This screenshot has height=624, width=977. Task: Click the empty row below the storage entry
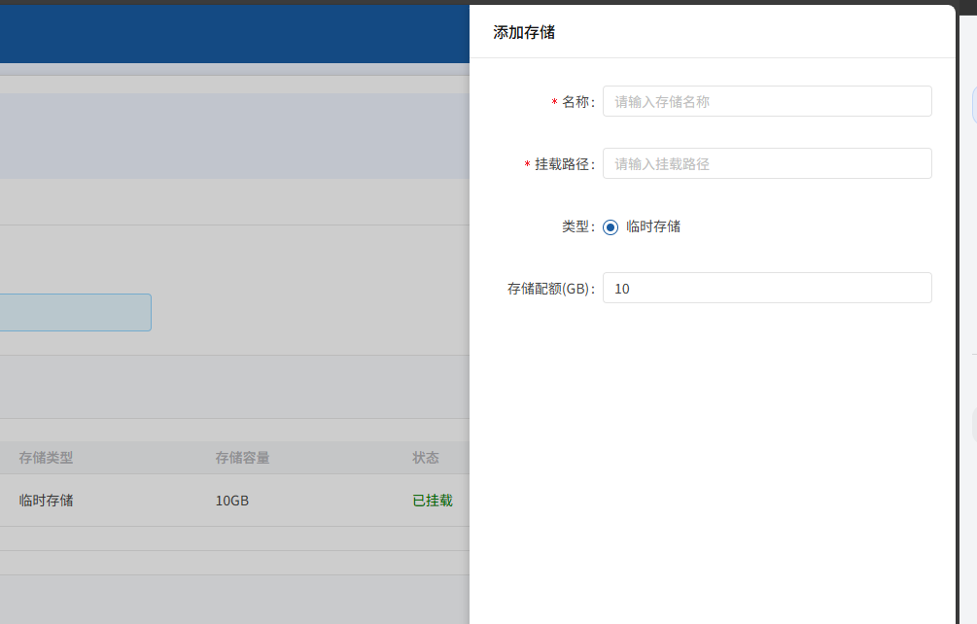coord(233,539)
